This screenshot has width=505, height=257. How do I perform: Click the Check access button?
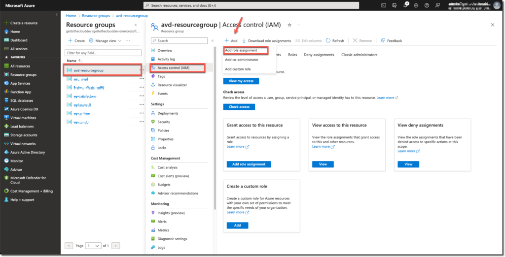pos(239,107)
